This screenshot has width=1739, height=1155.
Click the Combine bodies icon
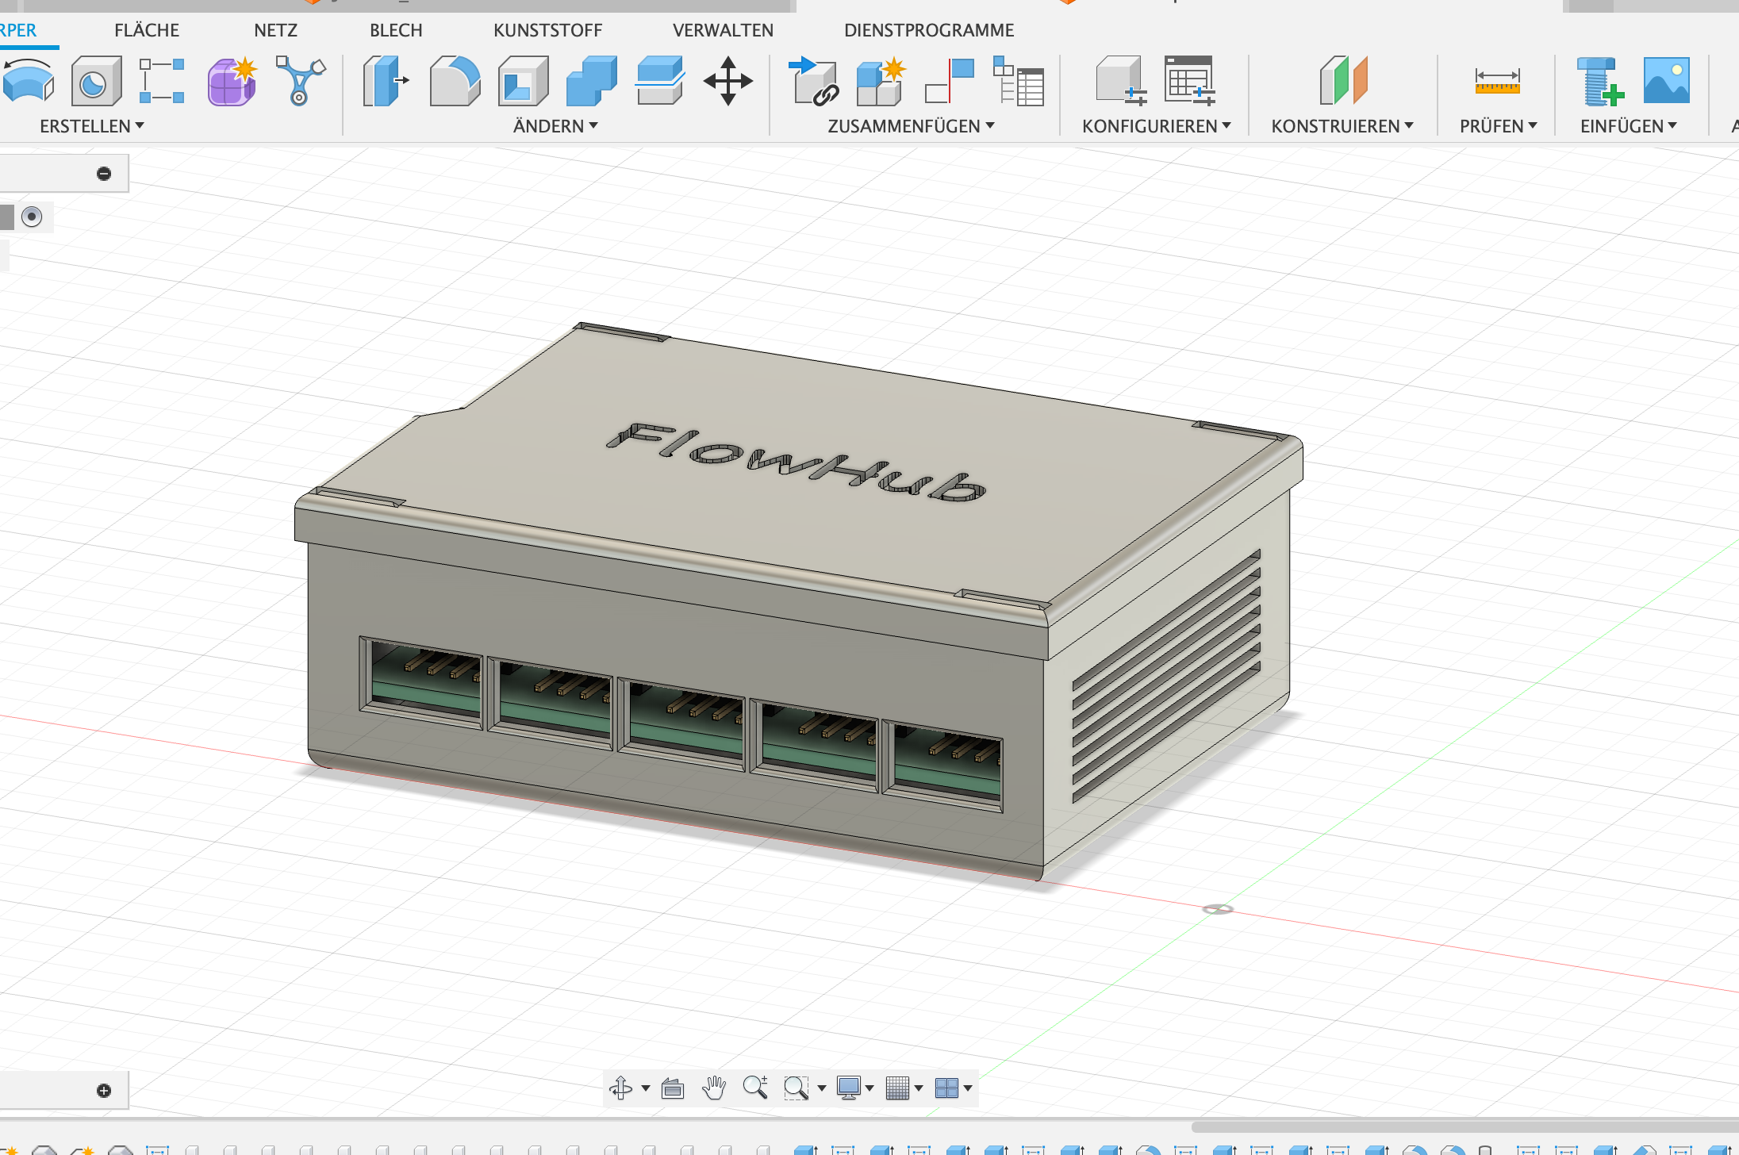point(592,81)
